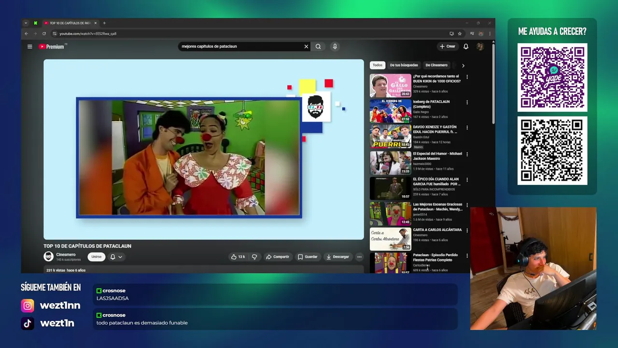Screen dimensions: 618x348
Task: Open Cinesmero channel name link
Action: [x=66, y=255]
